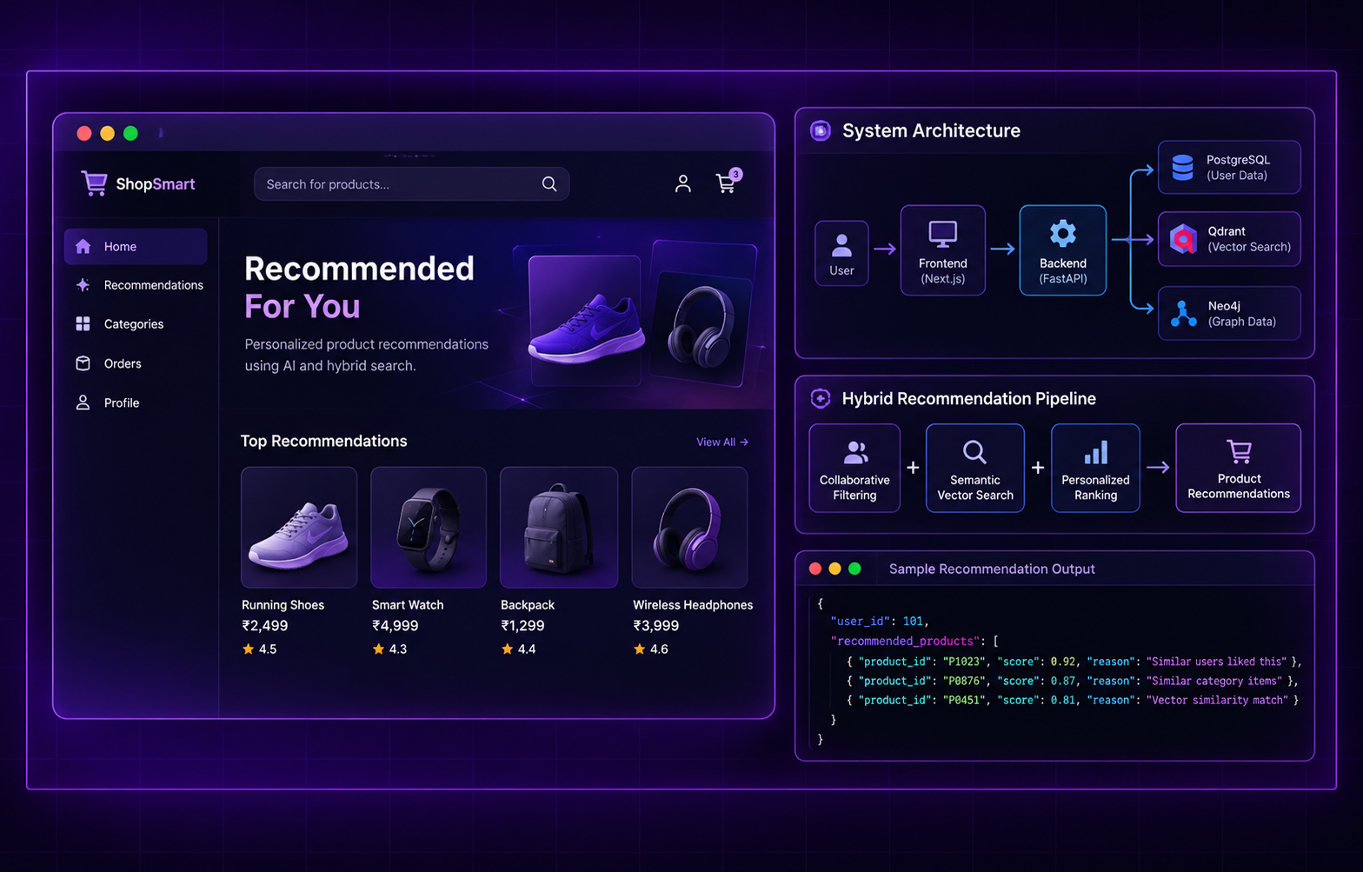The height and width of the screenshot is (872, 1363).
Task: Open the Wireless Headphones product thumbnail
Action: [x=689, y=527]
